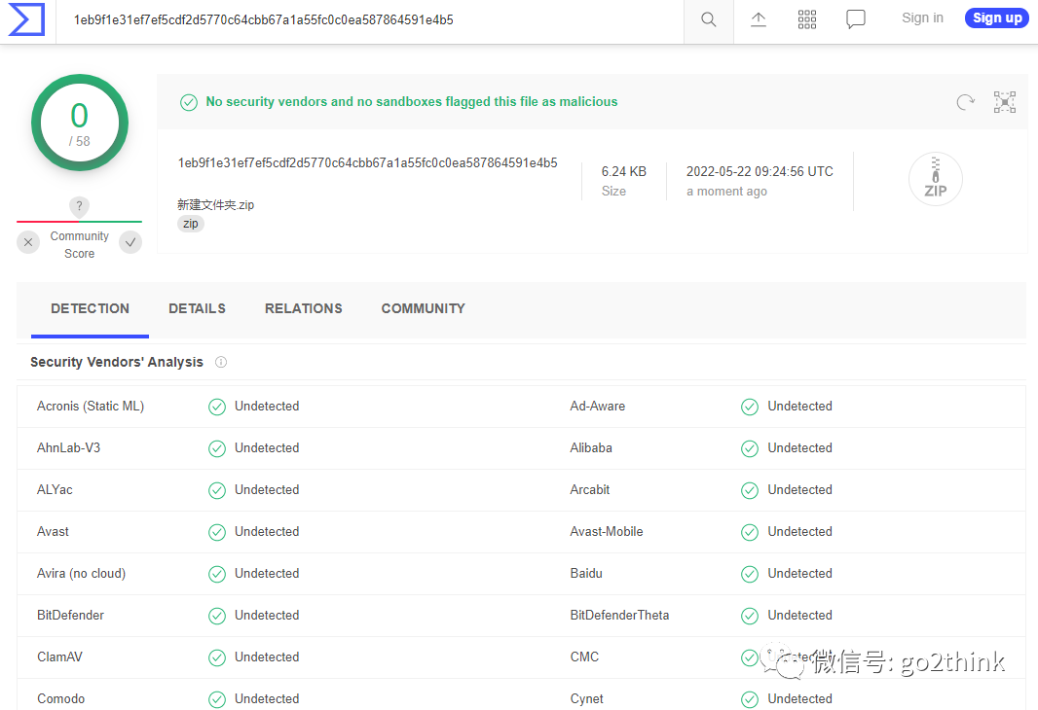Click the Security Vendors' Analysis info icon

pos(221,362)
